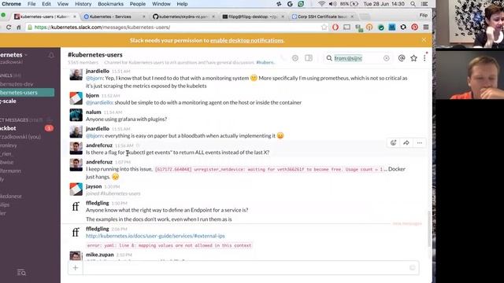Click the @jnardiello mention in bjorn's message
Screen dimensions: 504x283
coord(99,102)
